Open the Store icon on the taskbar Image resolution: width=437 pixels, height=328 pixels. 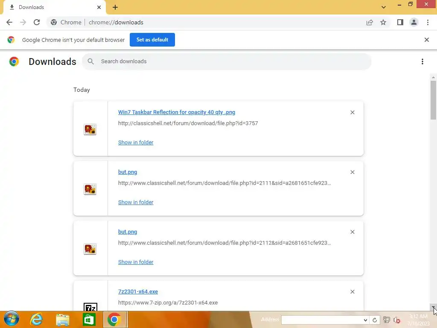point(89,319)
